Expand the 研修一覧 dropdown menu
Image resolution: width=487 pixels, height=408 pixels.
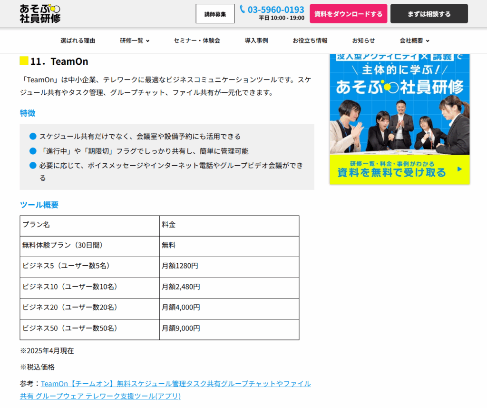135,41
